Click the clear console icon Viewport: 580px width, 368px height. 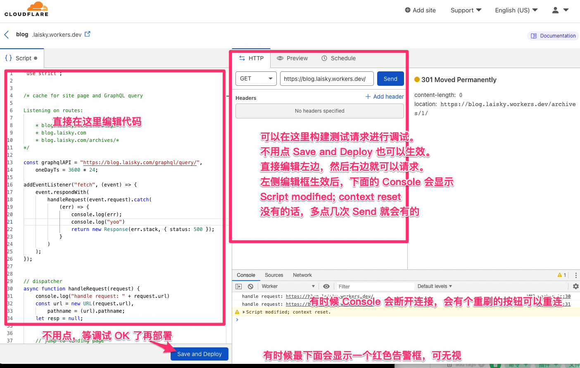click(250, 286)
